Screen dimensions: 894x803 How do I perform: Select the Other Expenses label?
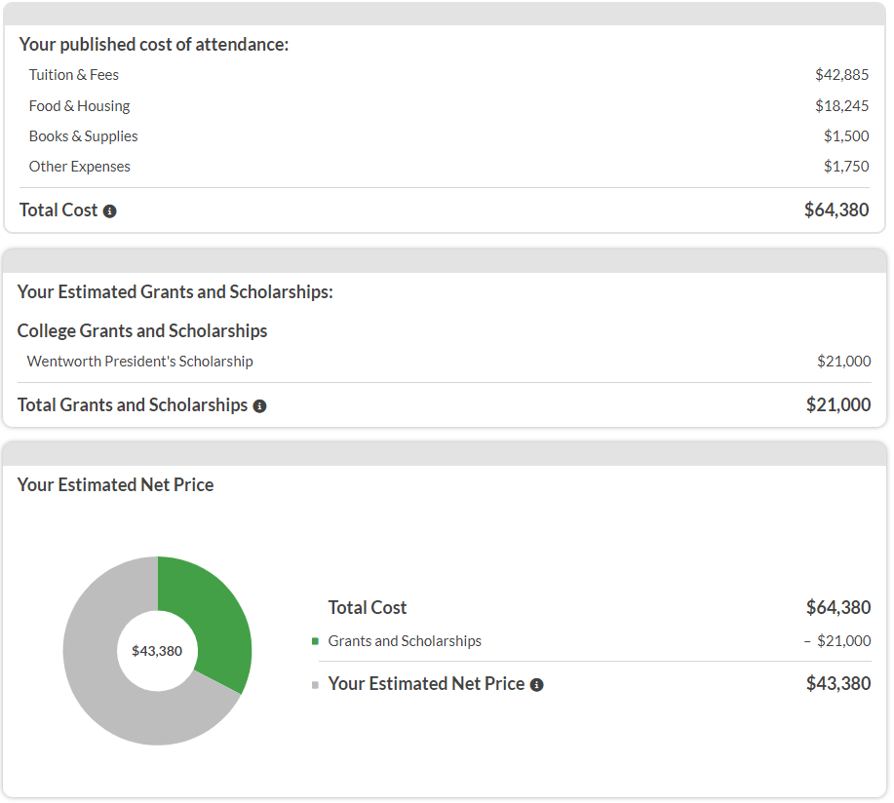click(x=79, y=167)
